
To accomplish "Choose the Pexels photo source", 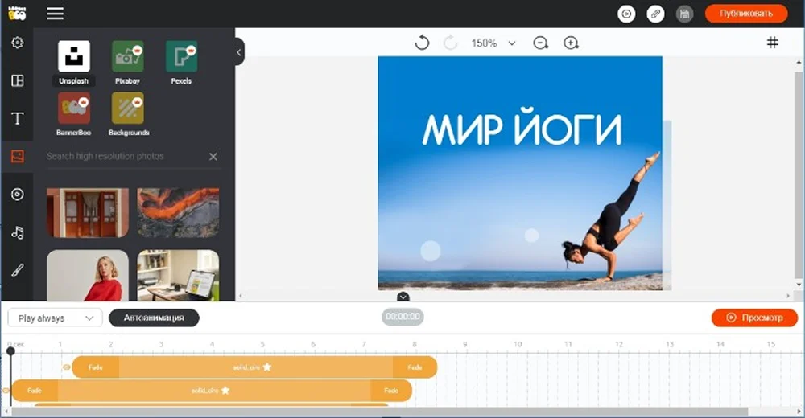I will [181, 63].
